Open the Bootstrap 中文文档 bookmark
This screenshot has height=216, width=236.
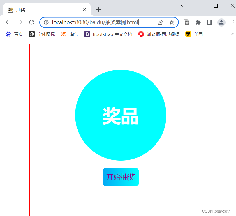point(108,34)
